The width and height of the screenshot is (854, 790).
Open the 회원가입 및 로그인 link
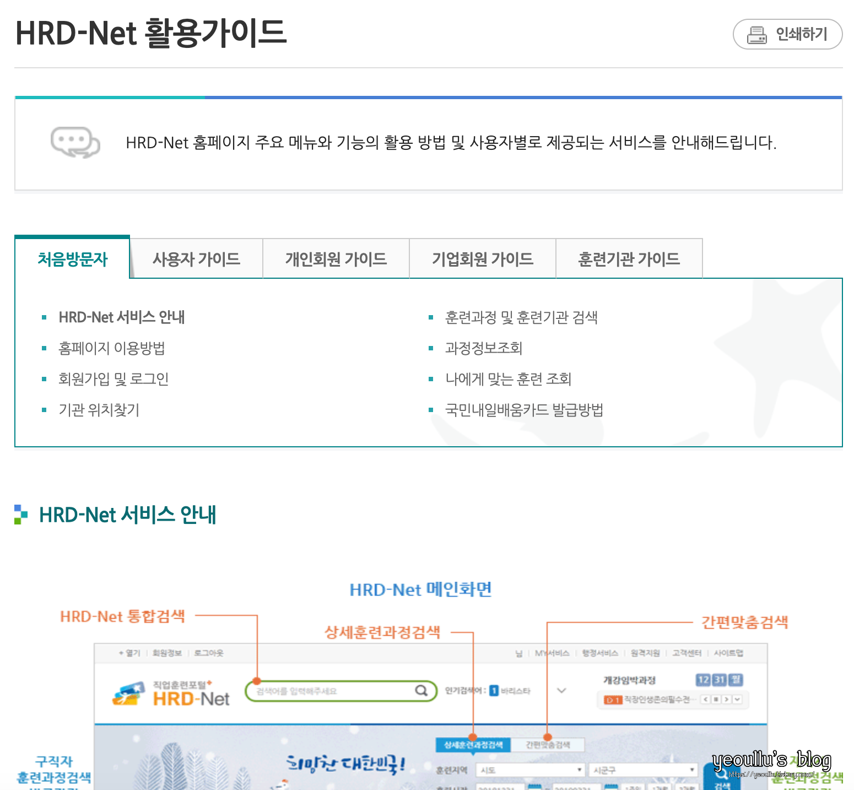(113, 379)
